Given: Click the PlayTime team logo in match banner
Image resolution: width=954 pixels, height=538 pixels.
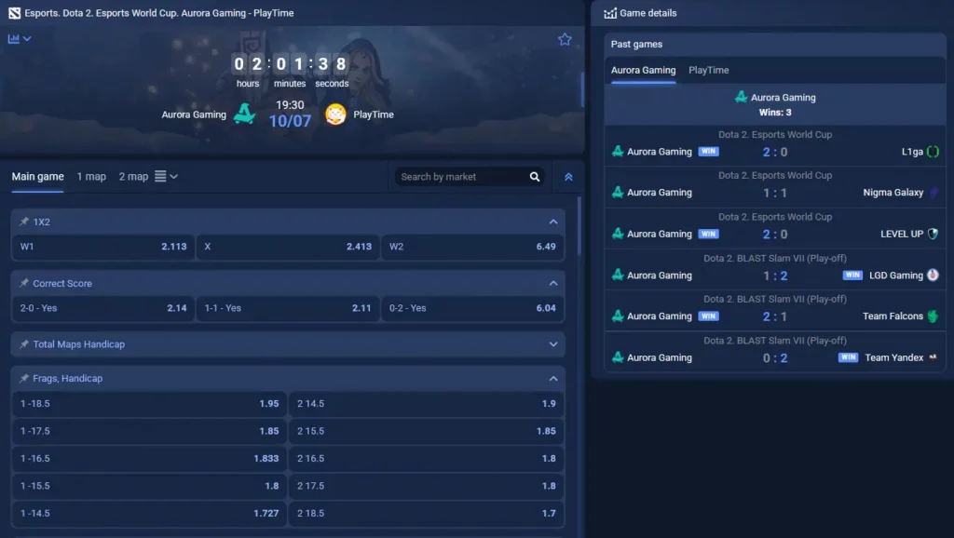Looking at the screenshot, I should point(335,114).
